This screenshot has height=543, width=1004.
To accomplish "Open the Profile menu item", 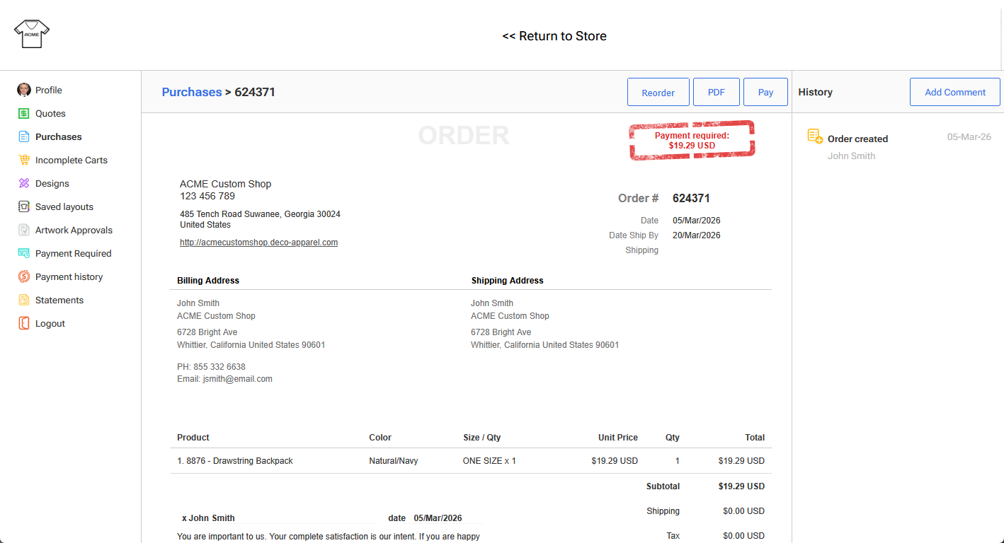I will (49, 90).
